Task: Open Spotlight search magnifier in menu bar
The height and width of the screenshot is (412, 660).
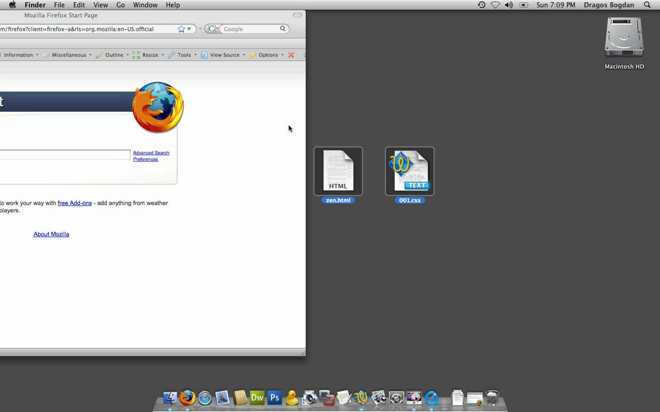Action: tap(647, 5)
